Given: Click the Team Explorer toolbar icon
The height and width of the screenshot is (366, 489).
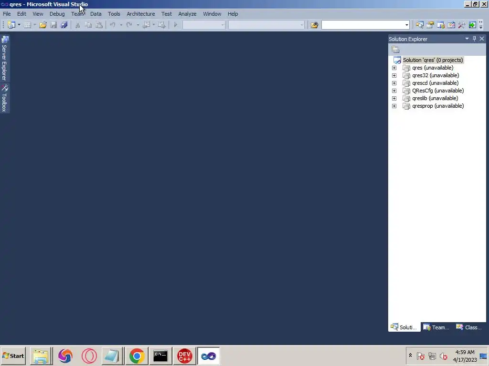Looking at the screenshot, I should point(441,25).
